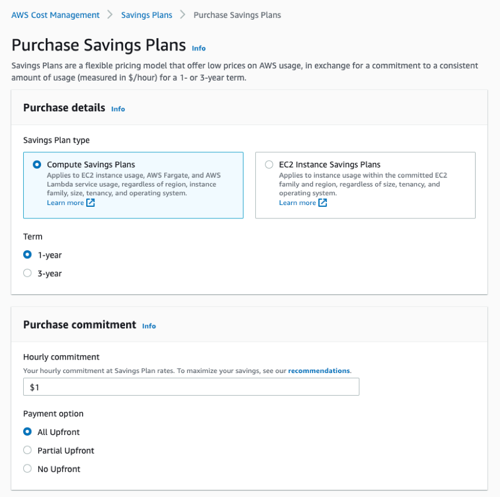Open Learn more under Compute Savings Plans
The image size is (500, 497).
64,203
